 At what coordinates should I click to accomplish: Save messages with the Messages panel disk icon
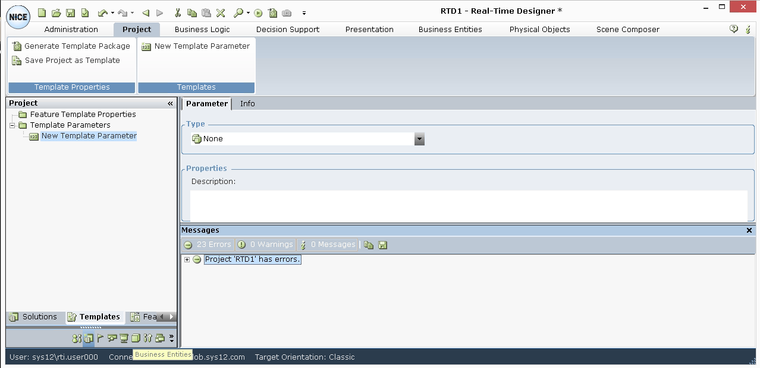pyautogui.click(x=383, y=245)
